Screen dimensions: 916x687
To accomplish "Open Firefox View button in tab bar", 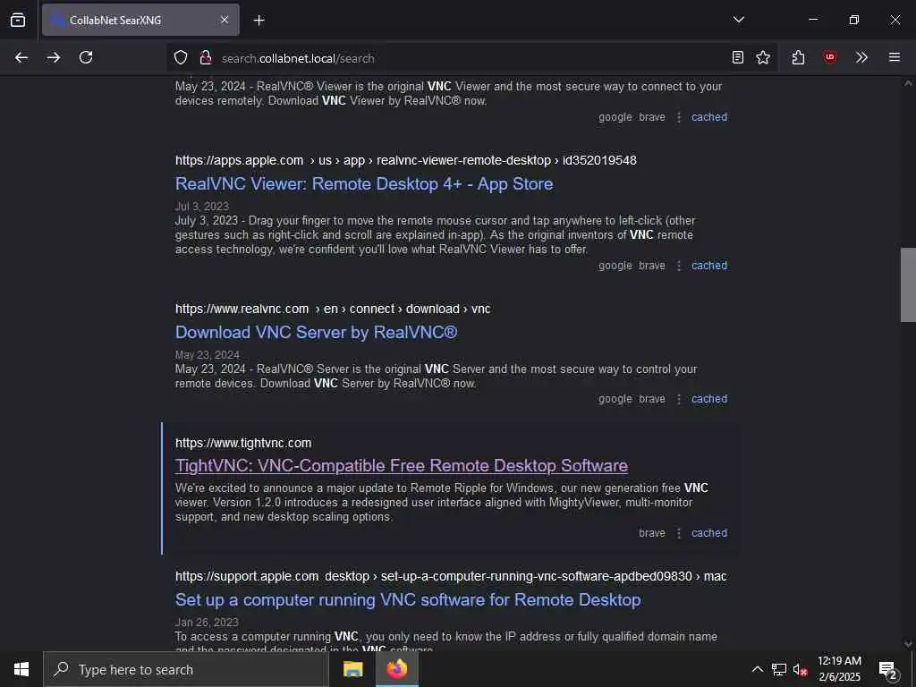I will click(18, 20).
